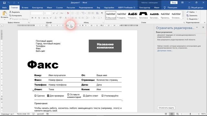207x116 pixels.
Task: Toggle bold Ж formatting
Action: [x=32, y=18]
